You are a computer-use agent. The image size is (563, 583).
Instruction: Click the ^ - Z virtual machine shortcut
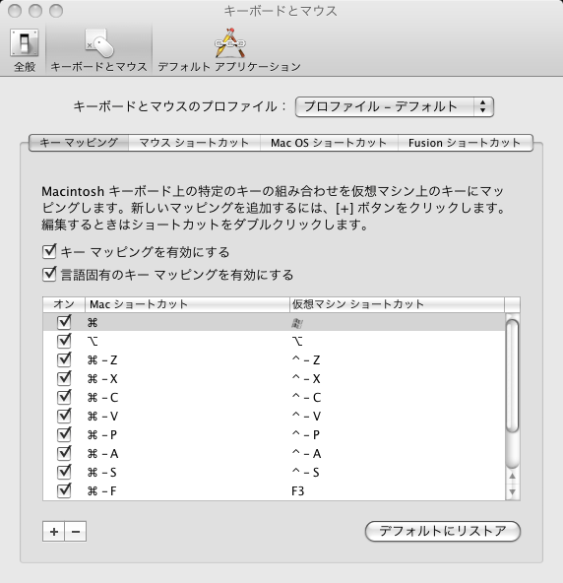(306, 360)
